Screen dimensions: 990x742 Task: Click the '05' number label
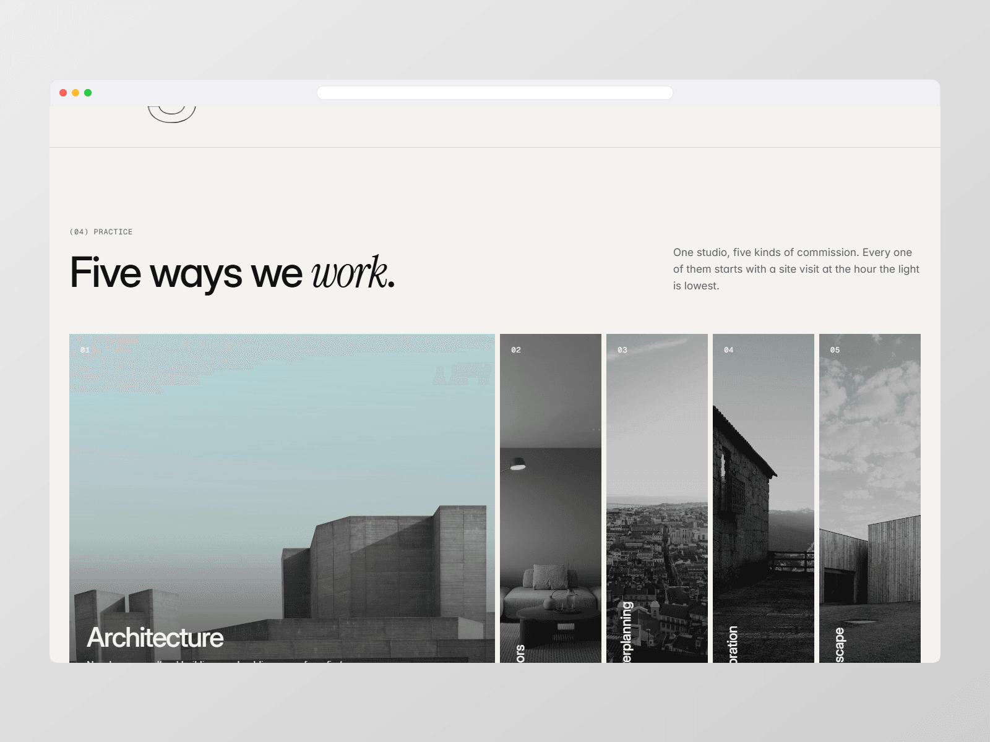pyautogui.click(x=835, y=350)
